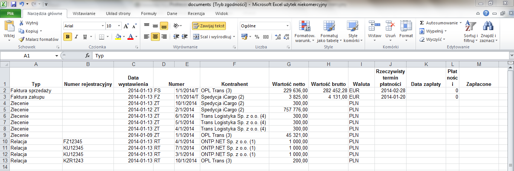Image resolution: width=514 pixels, height=171 pixels.
Task: Toggle underline formatting
Action: coord(85,37)
